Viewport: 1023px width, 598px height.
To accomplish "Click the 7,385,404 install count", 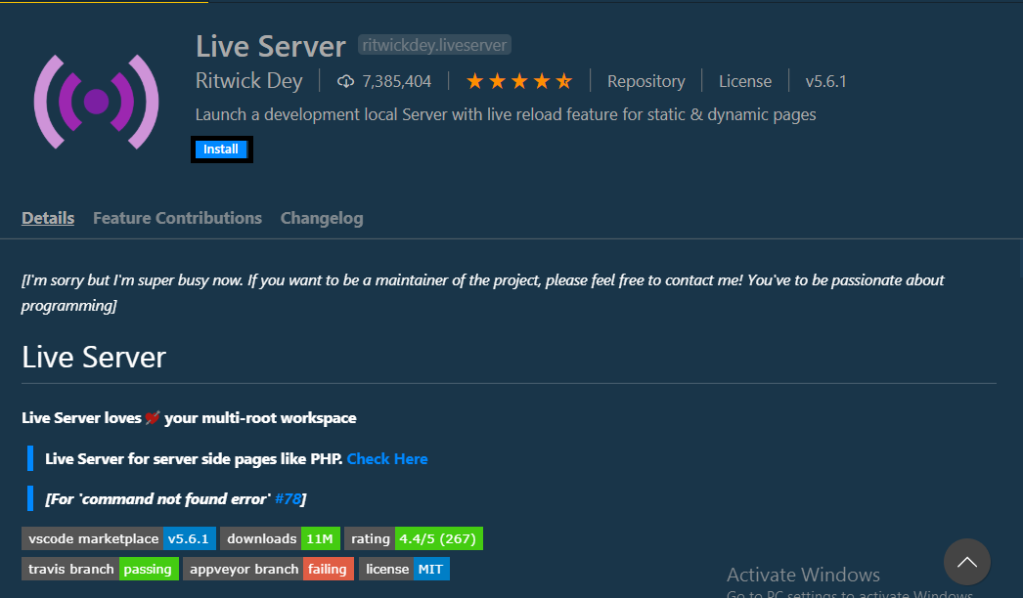I will [397, 81].
